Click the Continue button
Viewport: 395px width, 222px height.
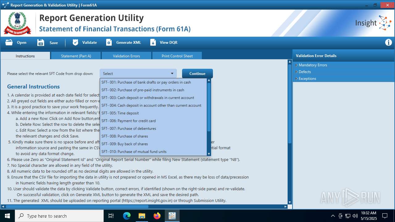(197, 74)
